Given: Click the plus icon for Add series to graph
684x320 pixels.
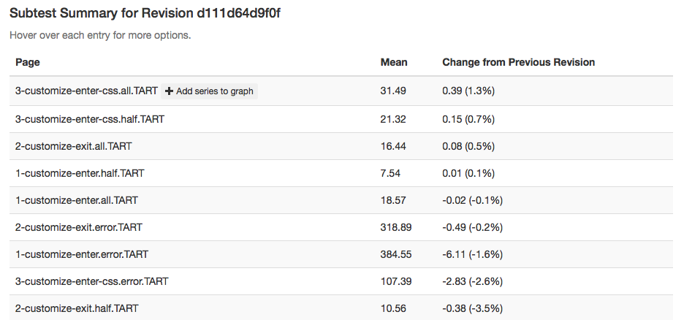Looking at the screenshot, I should (170, 91).
